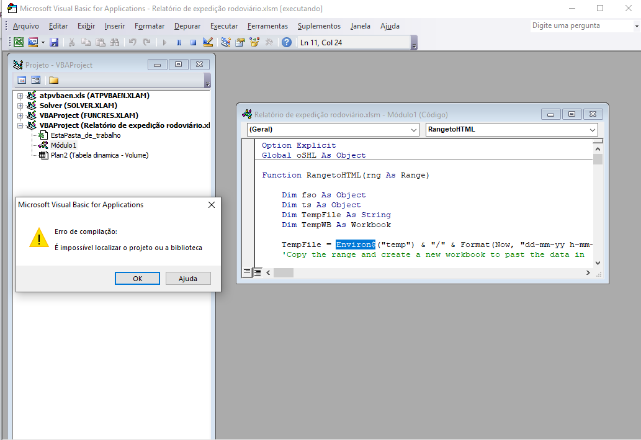This screenshot has height=440, width=641.
Task: Click code window scroll right arrow
Action: [588, 272]
